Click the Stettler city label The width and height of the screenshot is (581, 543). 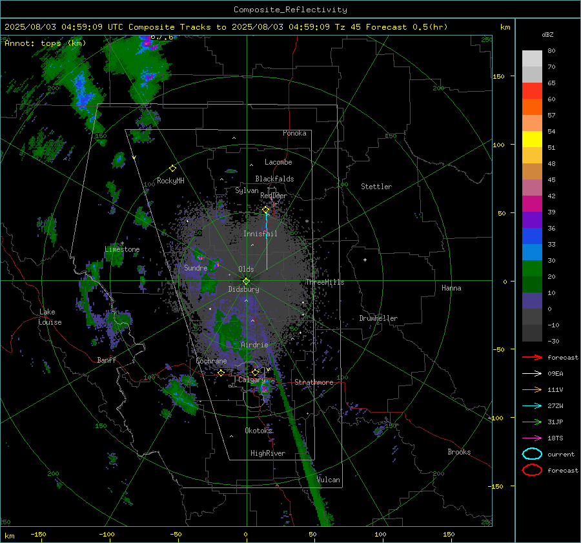[x=376, y=187]
